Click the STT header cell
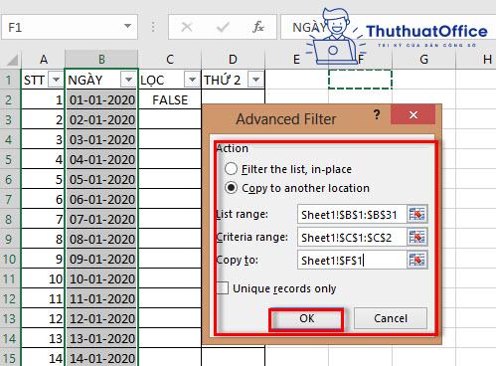This screenshot has height=366, width=496. 43,80
